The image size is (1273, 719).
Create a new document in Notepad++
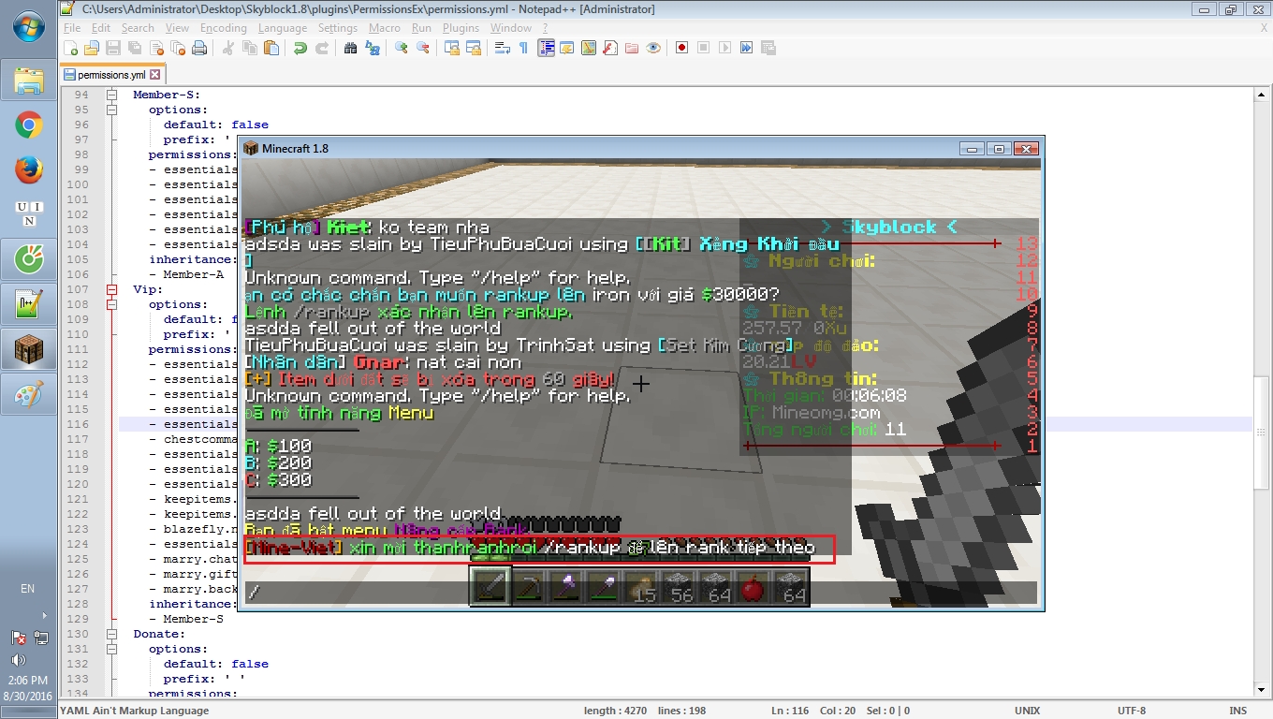(71, 48)
